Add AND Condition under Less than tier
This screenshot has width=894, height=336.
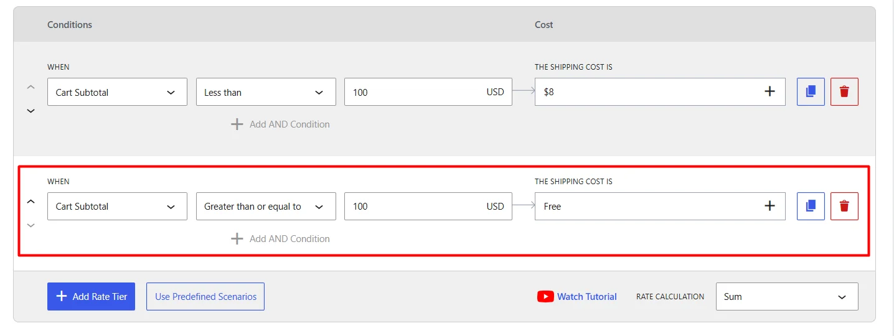click(x=280, y=124)
